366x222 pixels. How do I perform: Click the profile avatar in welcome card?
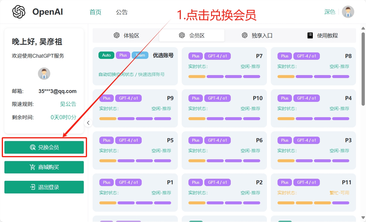[44, 74]
